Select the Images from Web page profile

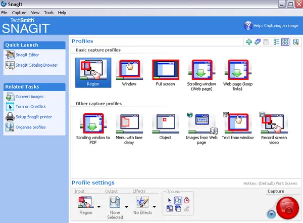pyautogui.click(x=201, y=128)
